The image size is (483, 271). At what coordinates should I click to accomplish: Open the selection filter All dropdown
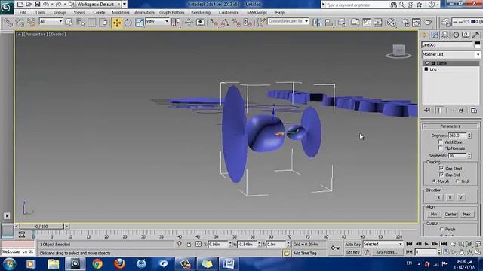tap(51, 21)
